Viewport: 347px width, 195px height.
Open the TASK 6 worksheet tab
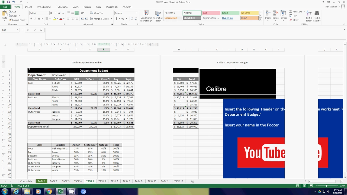point(102,181)
